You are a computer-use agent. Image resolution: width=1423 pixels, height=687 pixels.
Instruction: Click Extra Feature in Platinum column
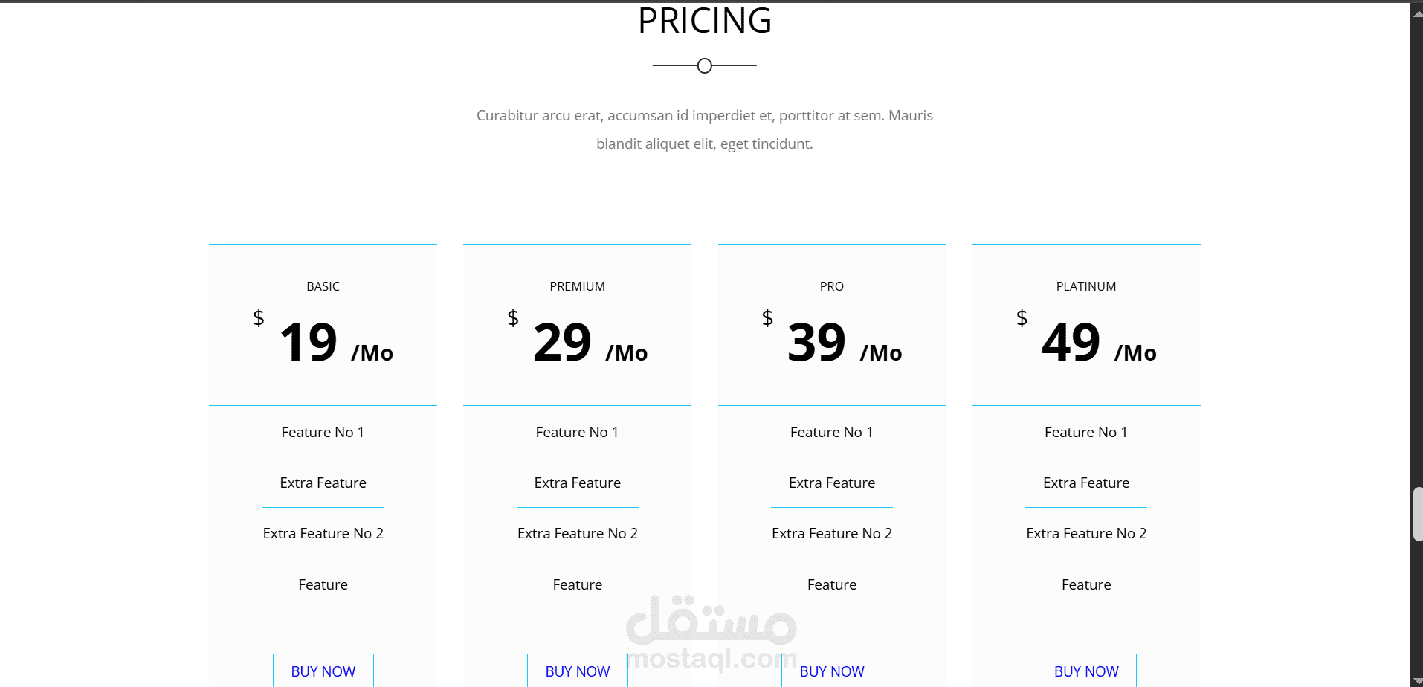click(x=1085, y=483)
